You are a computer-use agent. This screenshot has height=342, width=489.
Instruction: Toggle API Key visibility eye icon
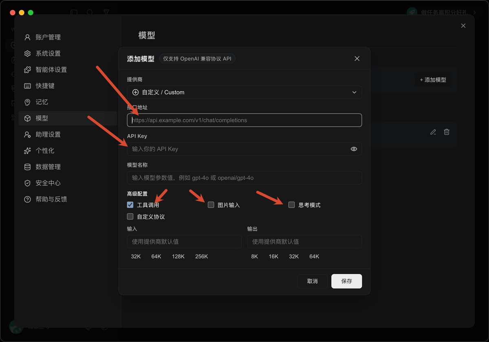click(354, 149)
